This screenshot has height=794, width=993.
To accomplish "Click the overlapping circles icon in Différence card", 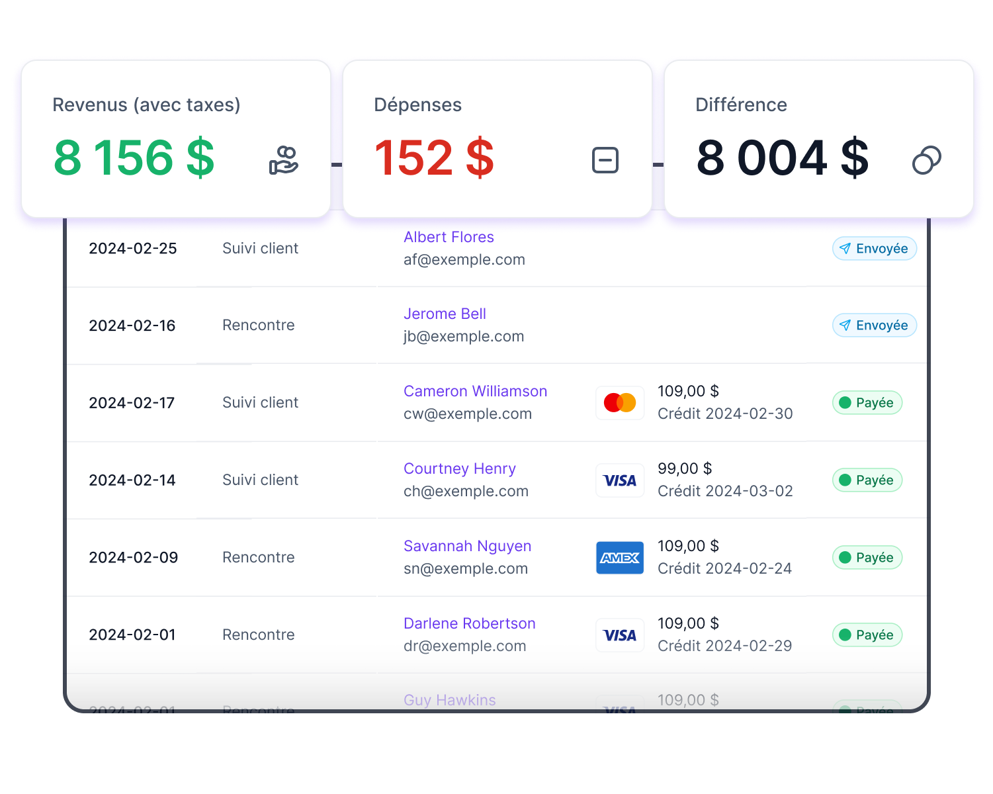I will pyautogui.click(x=926, y=160).
